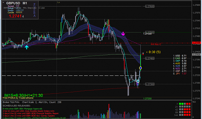The height and width of the screenshot is (119, 202).
Task: Click the big red 1.2741 price readout
Action: click(x=15, y=16)
